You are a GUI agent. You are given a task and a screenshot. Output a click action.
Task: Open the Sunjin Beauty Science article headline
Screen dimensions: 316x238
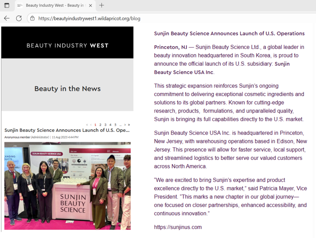point(67,130)
